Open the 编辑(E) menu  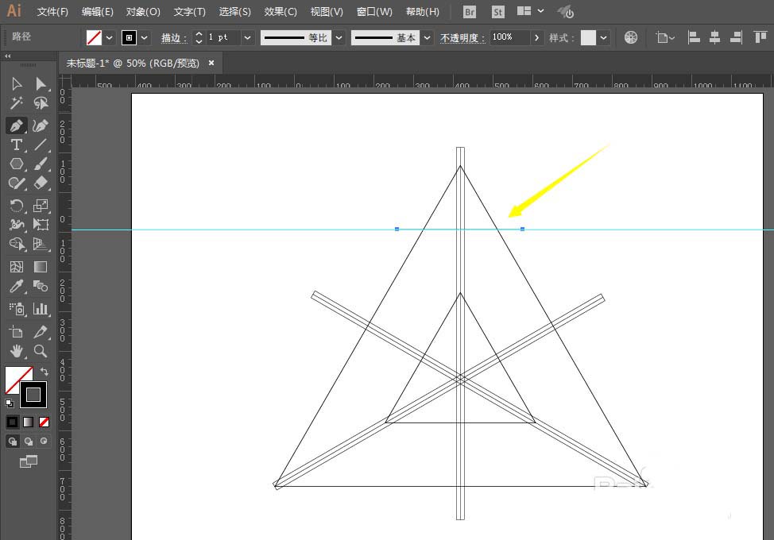click(97, 12)
